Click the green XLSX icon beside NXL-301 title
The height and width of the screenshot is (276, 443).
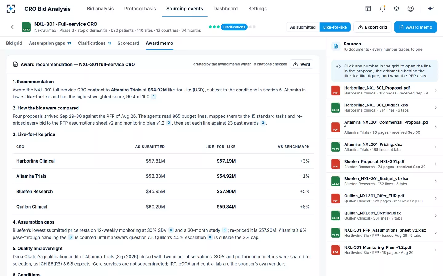(26, 27)
